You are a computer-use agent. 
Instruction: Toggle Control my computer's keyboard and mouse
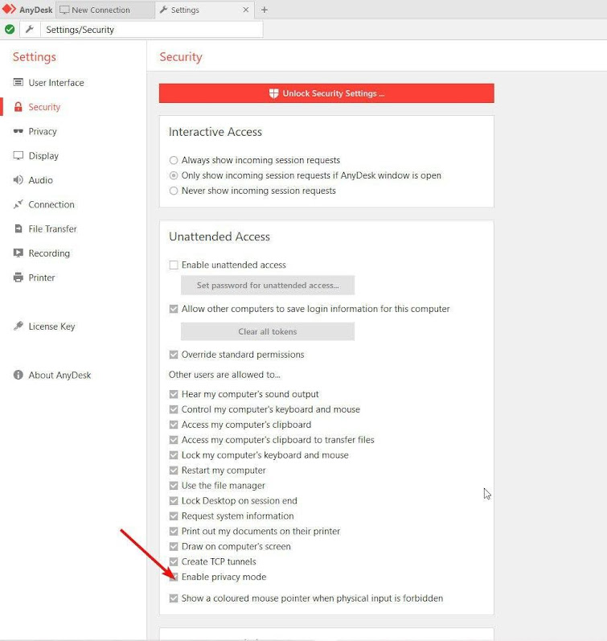[174, 409]
